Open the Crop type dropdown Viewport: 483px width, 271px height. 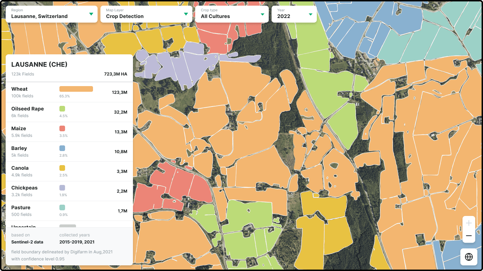click(x=232, y=14)
